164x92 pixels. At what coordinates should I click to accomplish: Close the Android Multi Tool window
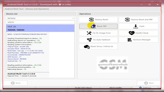[x=158, y=5]
